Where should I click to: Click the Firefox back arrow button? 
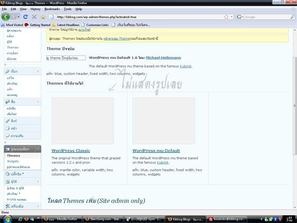click(x=6, y=17)
